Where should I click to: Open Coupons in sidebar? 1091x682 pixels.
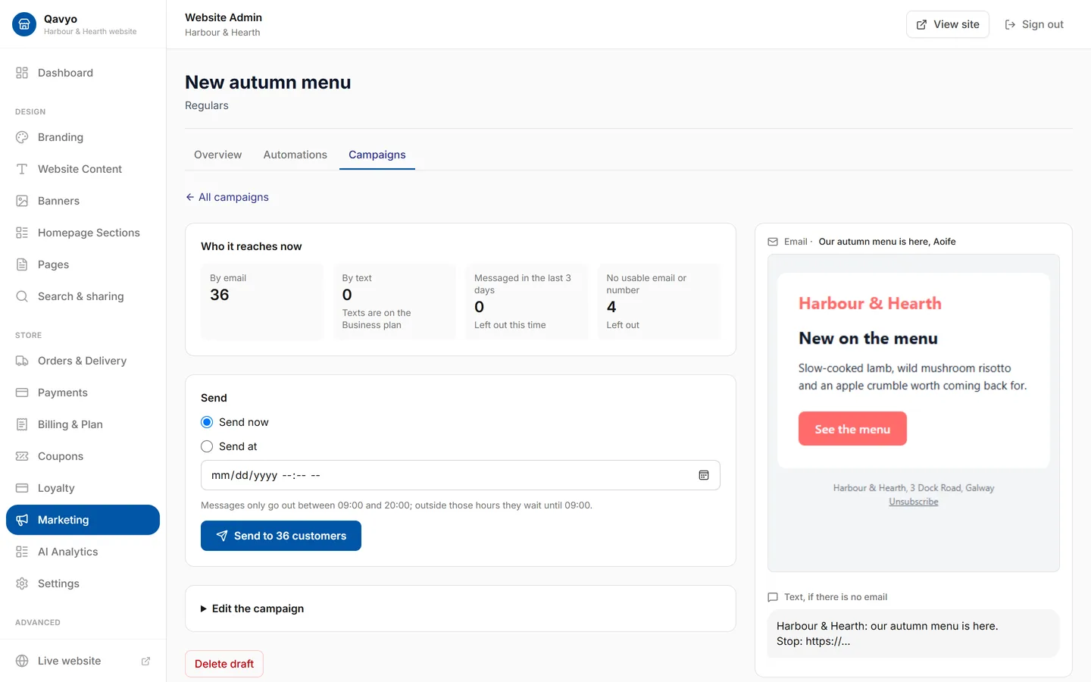pyautogui.click(x=83, y=456)
